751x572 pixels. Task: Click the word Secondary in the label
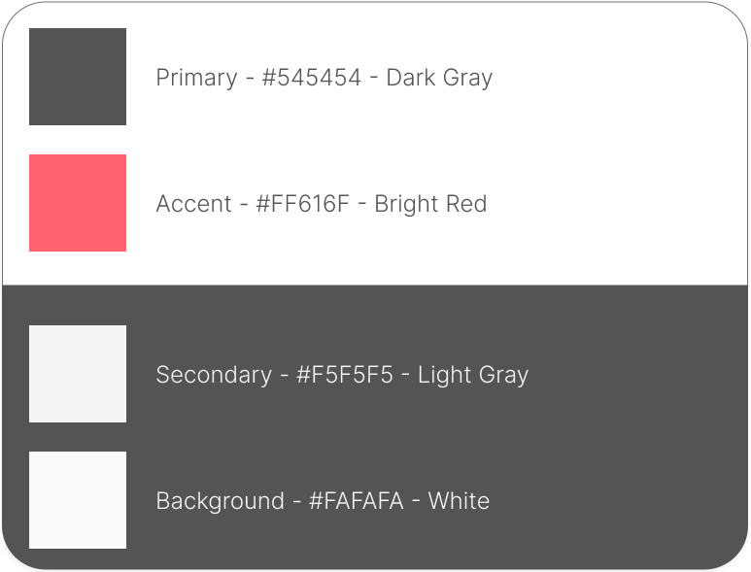pyautogui.click(x=214, y=375)
